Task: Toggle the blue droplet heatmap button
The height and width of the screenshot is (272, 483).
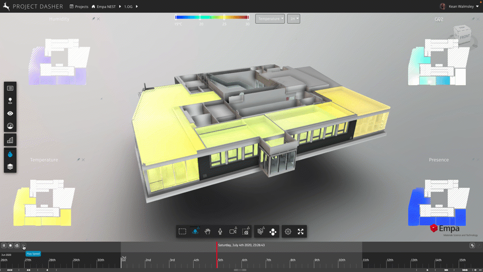Action: 10,154
